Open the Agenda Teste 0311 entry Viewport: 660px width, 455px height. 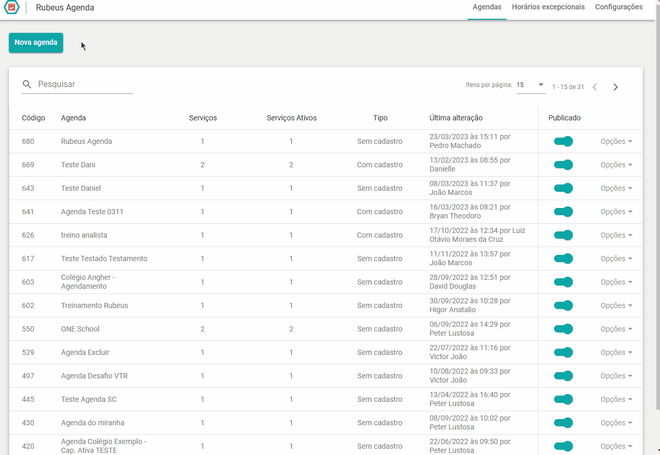pos(92,212)
